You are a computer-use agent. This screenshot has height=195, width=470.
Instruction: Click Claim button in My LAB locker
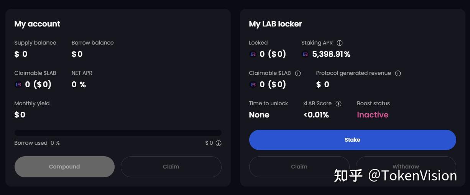click(299, 167)
